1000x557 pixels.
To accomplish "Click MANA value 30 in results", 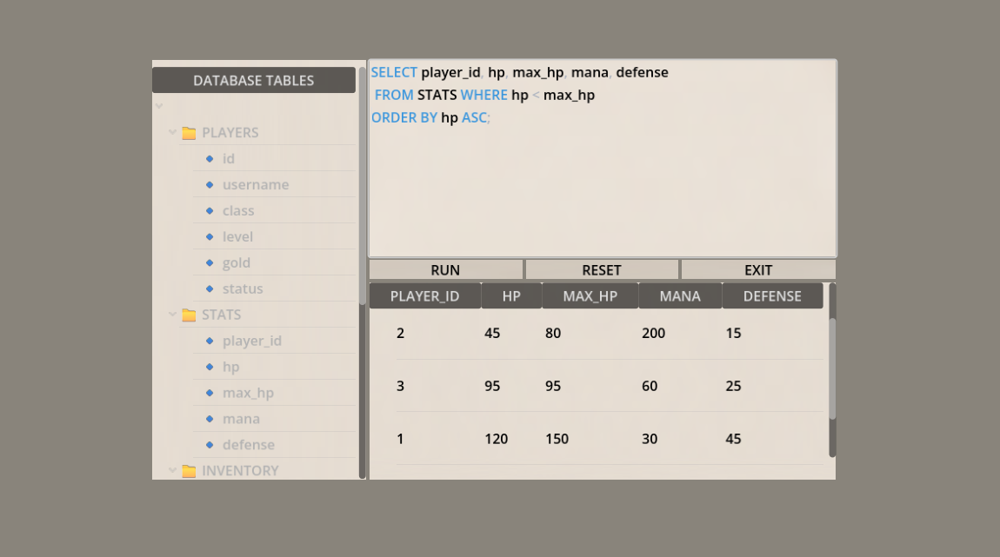I will 650,439.
